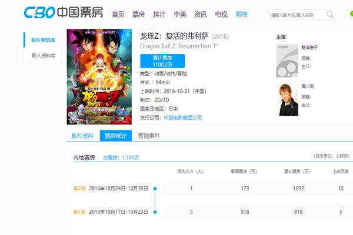
Task: Click the 场均人次 (人) column header
Action: coord(190,172)
